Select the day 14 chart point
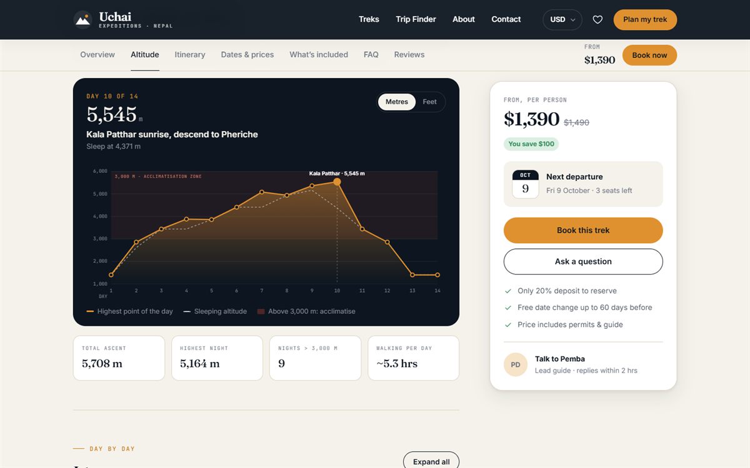Screen dimensions: 750x468 437,275
